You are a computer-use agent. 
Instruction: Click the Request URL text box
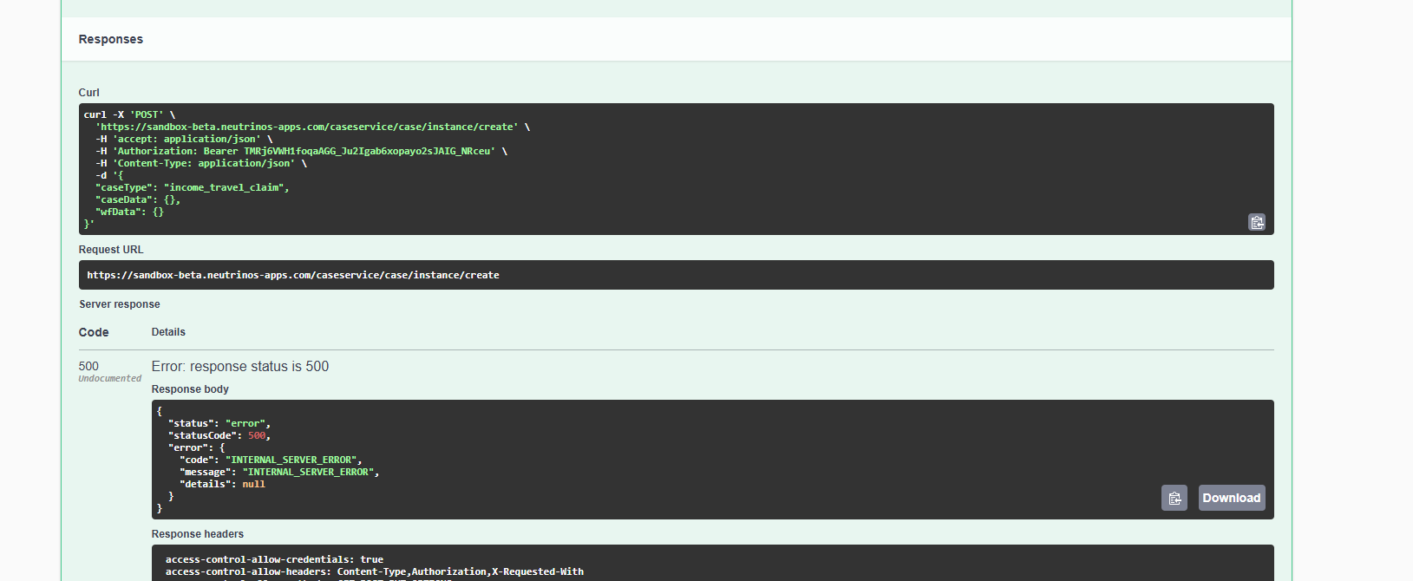point(675,275)
